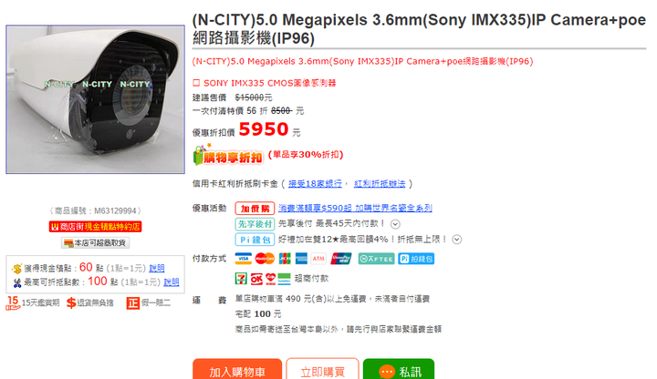Select the MasterCard payment icon

click(265, 259)
